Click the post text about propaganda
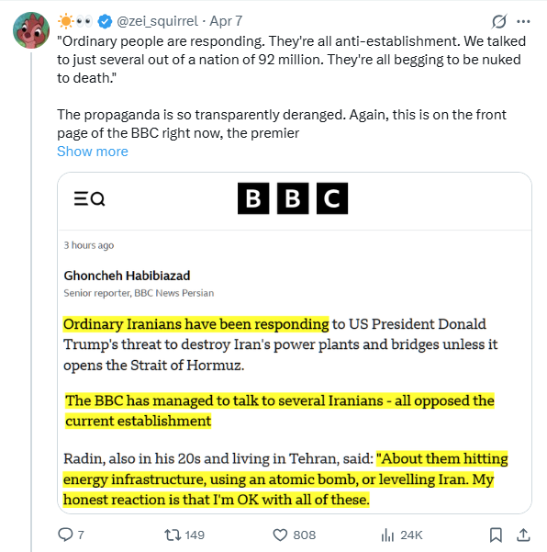Viewport: 547px width, 552px height. click(282, 124)
